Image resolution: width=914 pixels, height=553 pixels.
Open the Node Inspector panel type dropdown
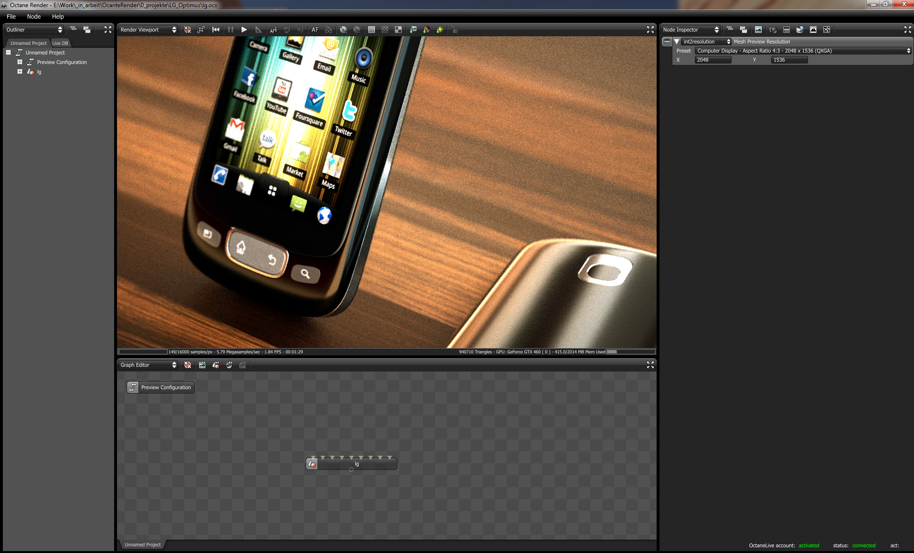click(x=691, y=30)
